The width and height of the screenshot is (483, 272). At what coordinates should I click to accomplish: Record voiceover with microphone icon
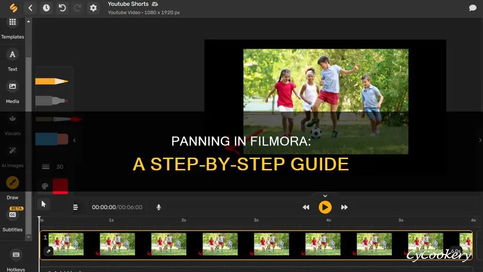coord(158,207)
